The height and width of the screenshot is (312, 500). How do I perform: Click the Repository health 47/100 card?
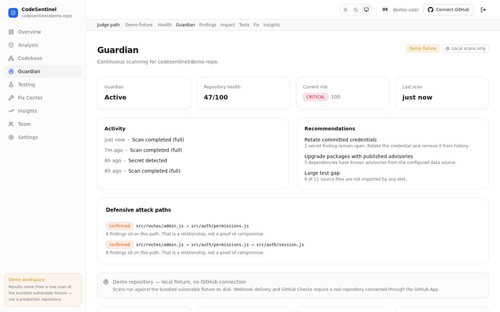point(243,93)
